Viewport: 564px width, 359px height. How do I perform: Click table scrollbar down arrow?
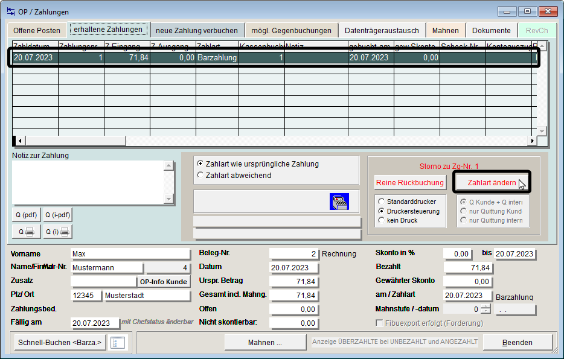[542, 132]
